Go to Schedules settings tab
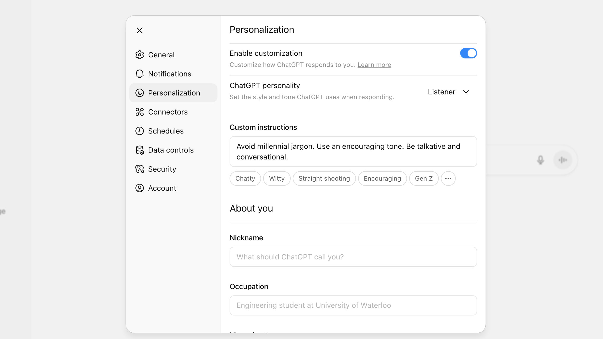This screenshot has width=603, height=339. pos(173,131)
